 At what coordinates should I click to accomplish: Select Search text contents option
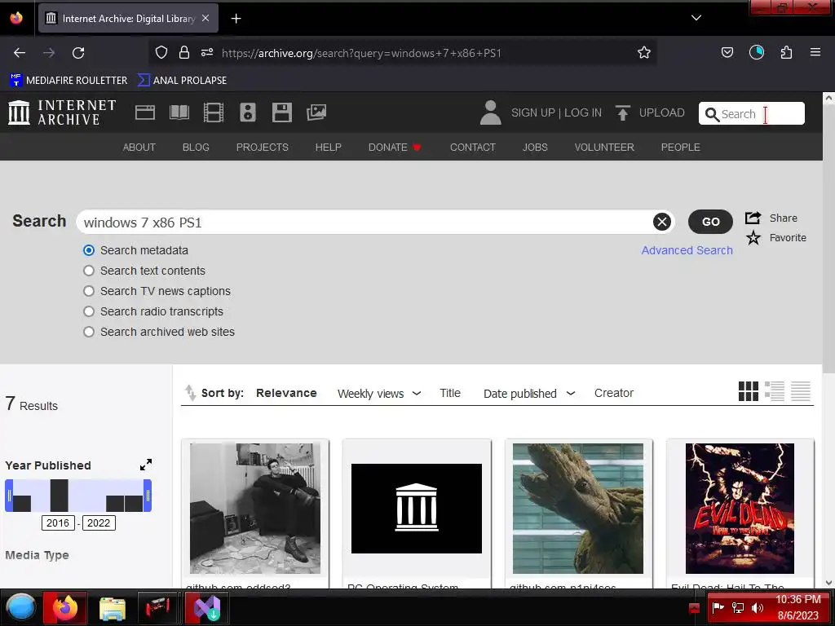click(x=88, y=271)
